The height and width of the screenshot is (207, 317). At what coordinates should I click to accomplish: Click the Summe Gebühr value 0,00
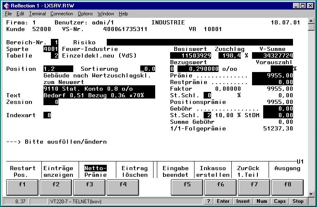286,122
